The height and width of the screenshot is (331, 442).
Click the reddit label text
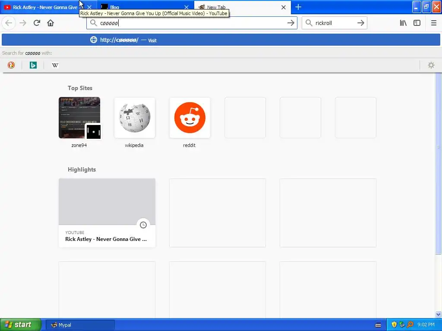[x=189, y=145]
